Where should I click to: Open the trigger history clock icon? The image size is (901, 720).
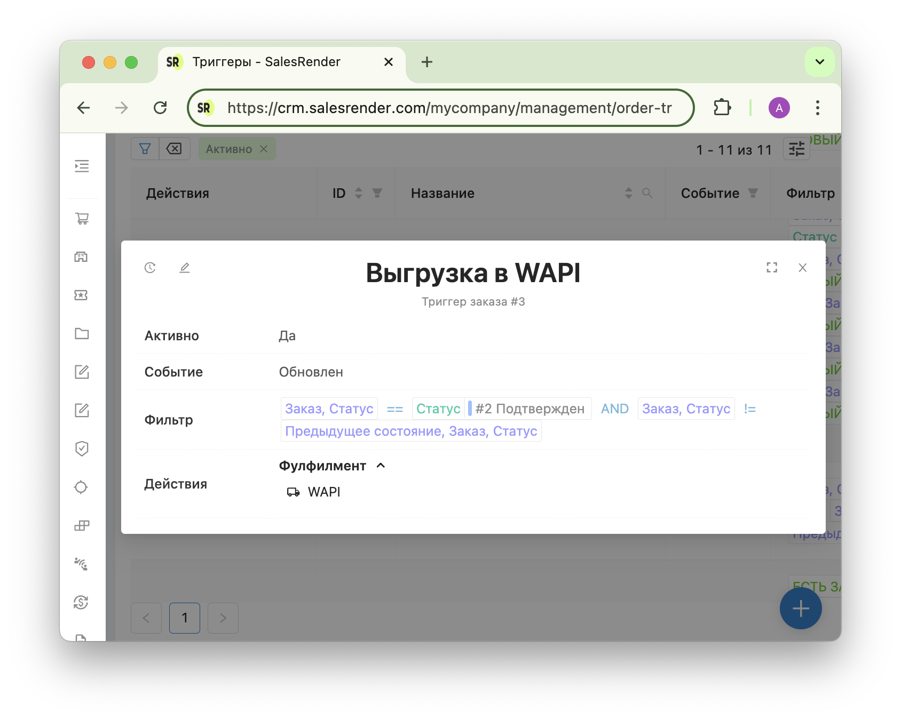[x=150, y=268]
